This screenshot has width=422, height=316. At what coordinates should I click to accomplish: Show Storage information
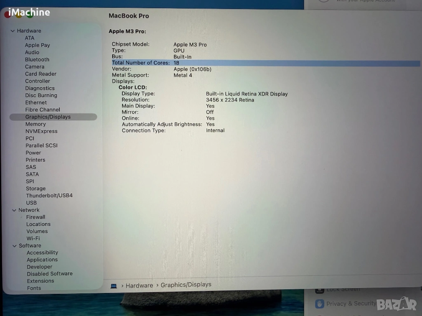(x=36, y=188)
